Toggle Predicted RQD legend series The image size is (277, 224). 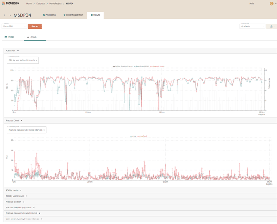(141, 66)
